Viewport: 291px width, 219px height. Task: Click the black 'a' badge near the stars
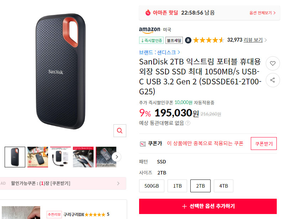coord(188,40)
